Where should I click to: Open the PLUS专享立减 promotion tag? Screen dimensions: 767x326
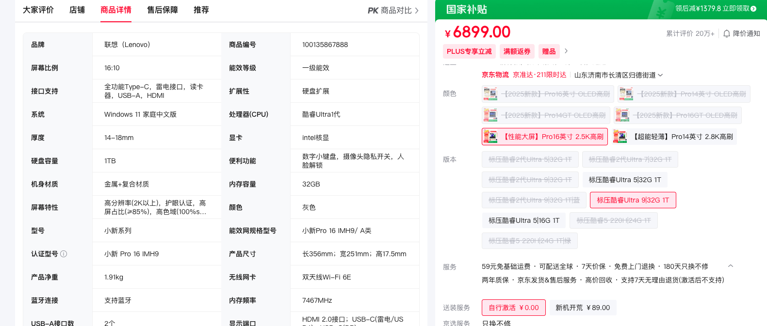point(469,51)
